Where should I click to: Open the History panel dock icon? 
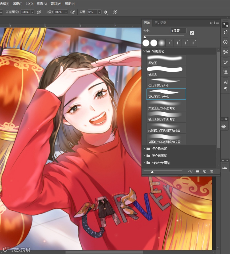pos(225,32)
